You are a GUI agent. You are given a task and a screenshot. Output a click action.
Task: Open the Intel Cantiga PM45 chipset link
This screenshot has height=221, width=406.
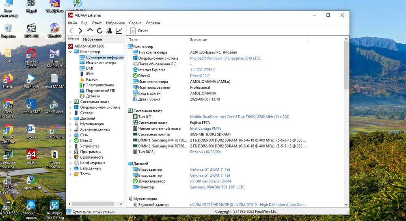(x=205, y=129)
